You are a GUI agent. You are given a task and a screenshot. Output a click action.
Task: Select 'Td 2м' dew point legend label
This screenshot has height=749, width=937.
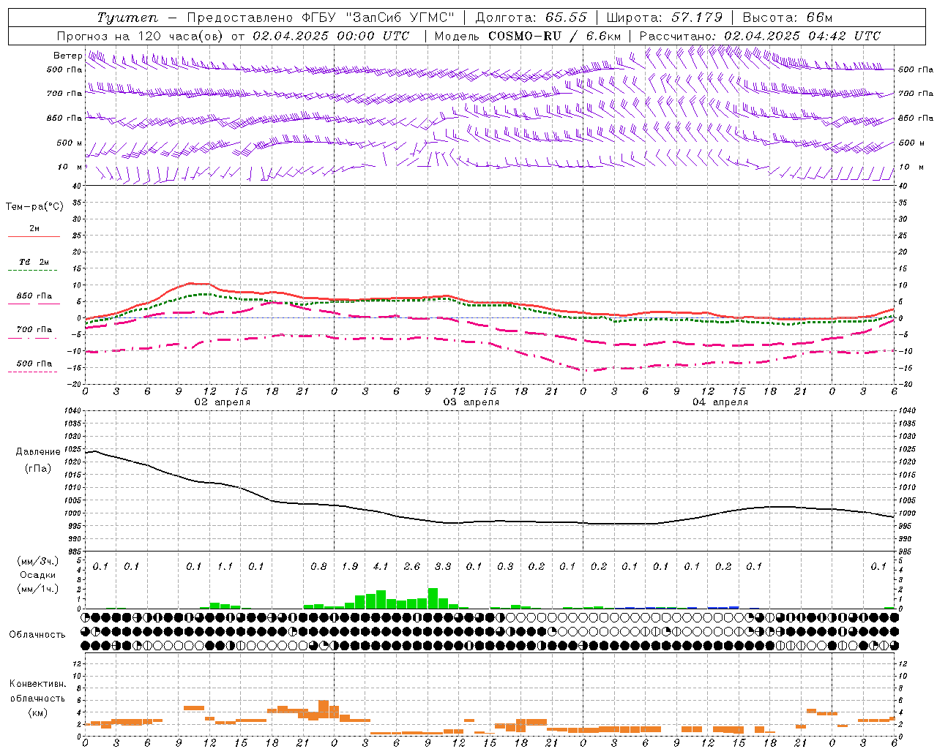coord(34,262)
